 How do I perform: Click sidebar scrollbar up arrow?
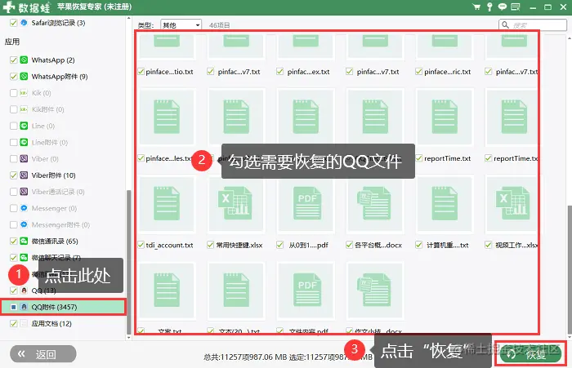pyautogui.click(x=129, y=18)
